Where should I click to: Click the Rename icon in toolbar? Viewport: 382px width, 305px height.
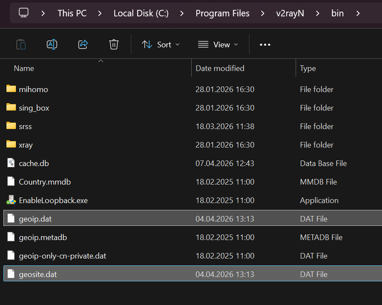pyautogui.click(x=52, y=44)
